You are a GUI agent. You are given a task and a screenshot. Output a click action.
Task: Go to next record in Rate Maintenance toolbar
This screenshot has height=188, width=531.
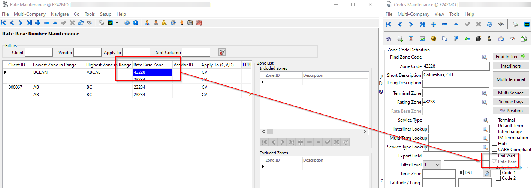[21, 23]
